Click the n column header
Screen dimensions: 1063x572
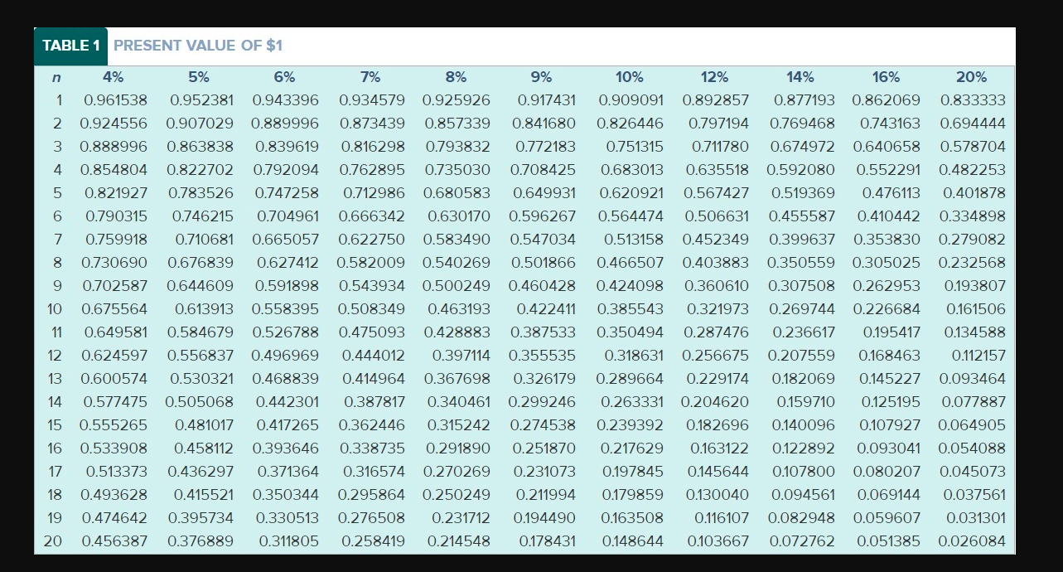[x=55, y=77]
